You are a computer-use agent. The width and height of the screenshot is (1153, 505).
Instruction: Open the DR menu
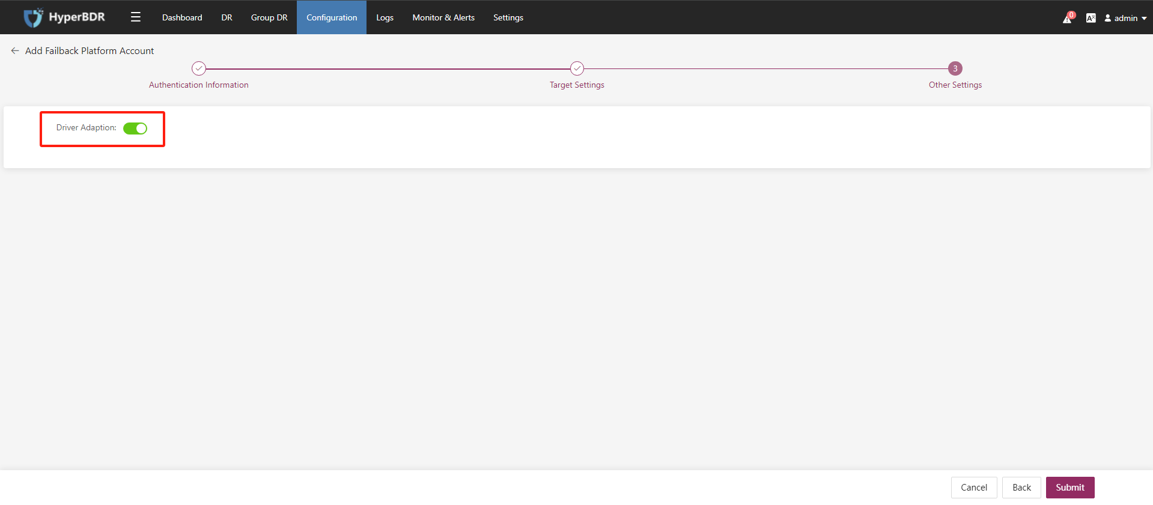point(227,17)
